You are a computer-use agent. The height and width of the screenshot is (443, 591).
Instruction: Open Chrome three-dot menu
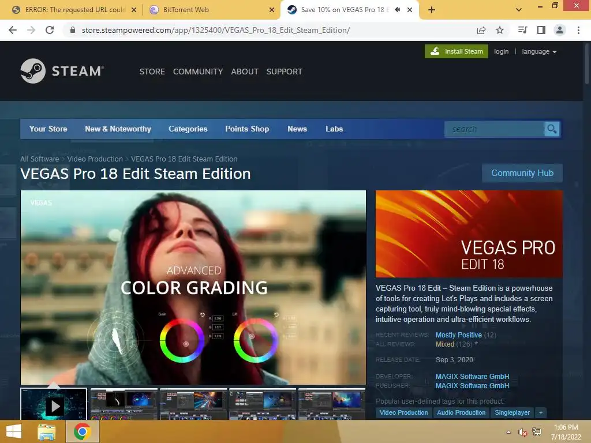point(578,30)
